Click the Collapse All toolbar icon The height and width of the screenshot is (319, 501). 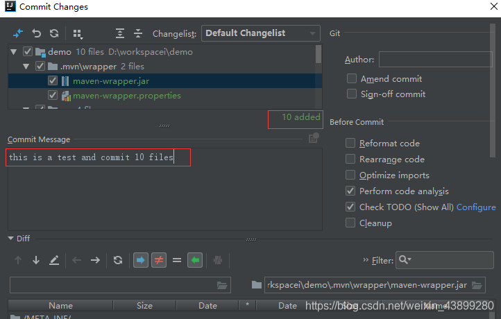click(138, 33)
